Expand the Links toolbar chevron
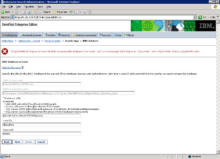This screenshot has height=159, width=220. [x=218, y=17]
